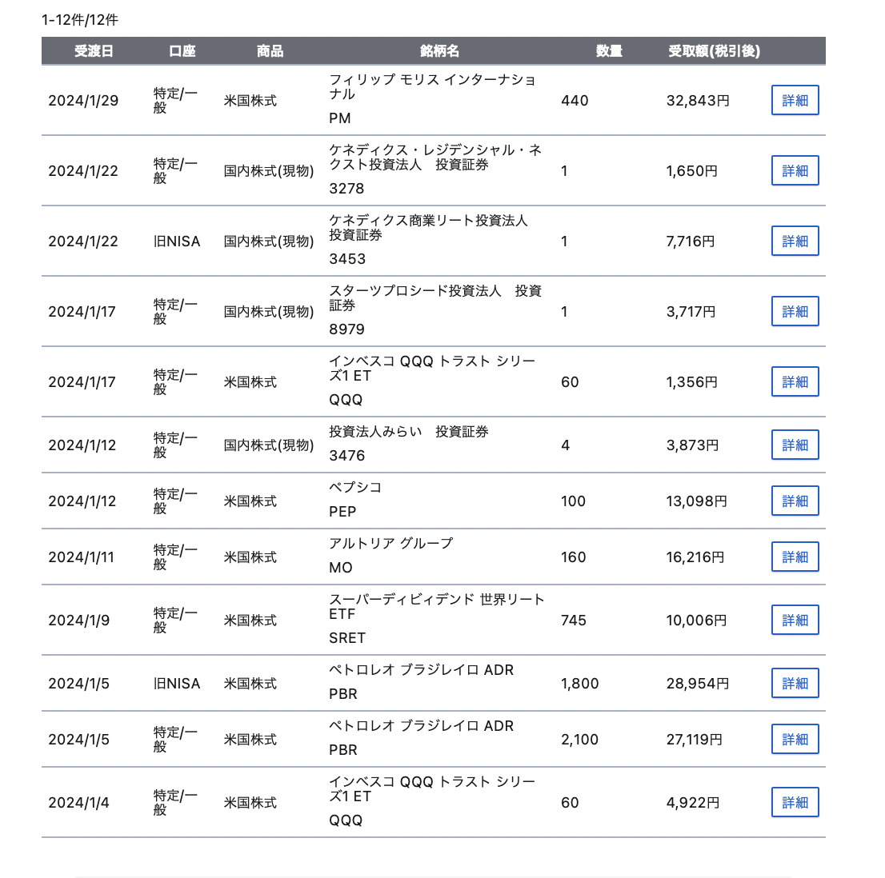This screenshot has height=878, width=885.
Task: Click the amount 28,954円
Action: [x=698, y=684]
